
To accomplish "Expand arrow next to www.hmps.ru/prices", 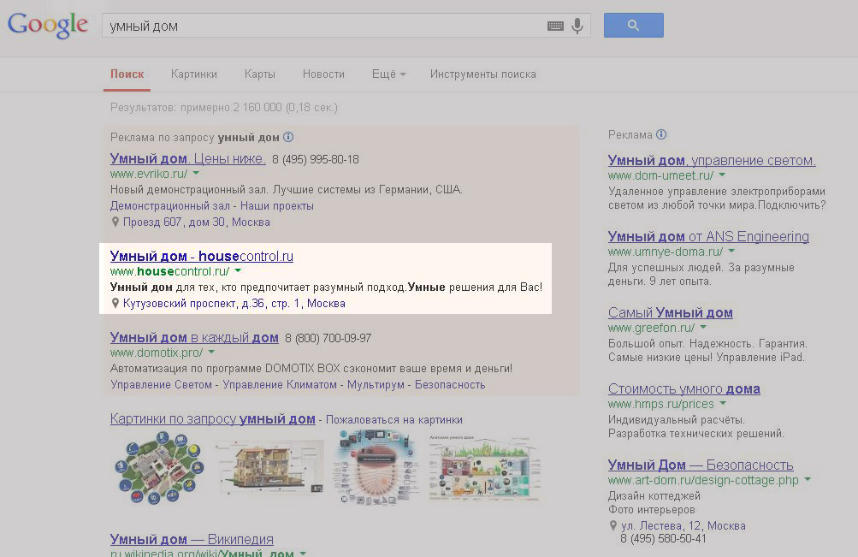I will [x=723, y=403].
